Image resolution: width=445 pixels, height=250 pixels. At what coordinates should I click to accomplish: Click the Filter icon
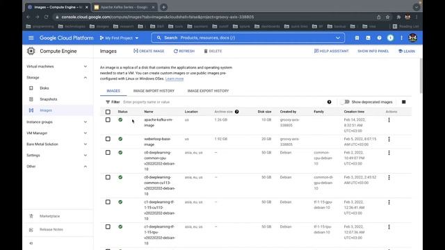(108, 102)
